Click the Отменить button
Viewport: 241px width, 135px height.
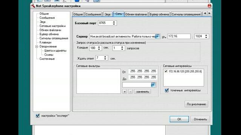pos(200,119)
